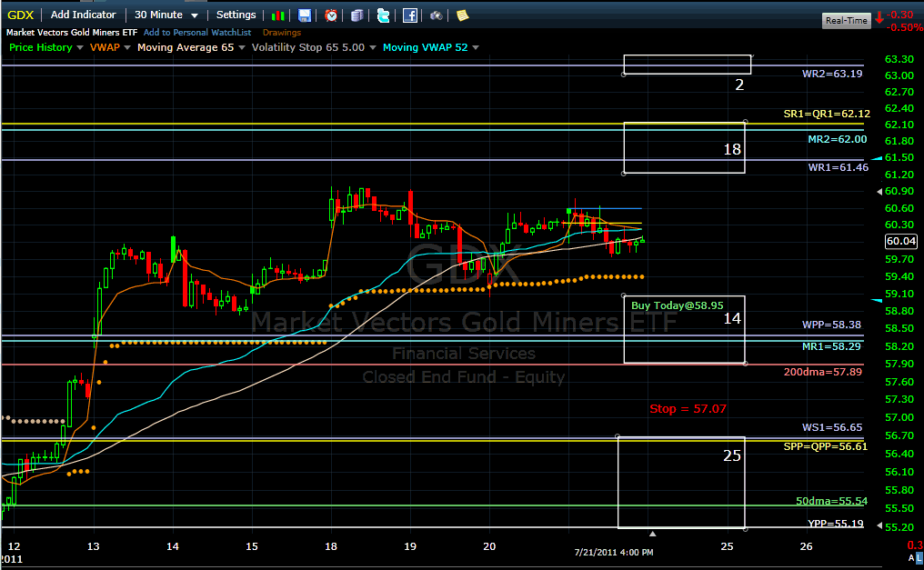This screenshot has width=924, height=570.
Task: Click the current price tag 60.04
Action: [901, 241]
